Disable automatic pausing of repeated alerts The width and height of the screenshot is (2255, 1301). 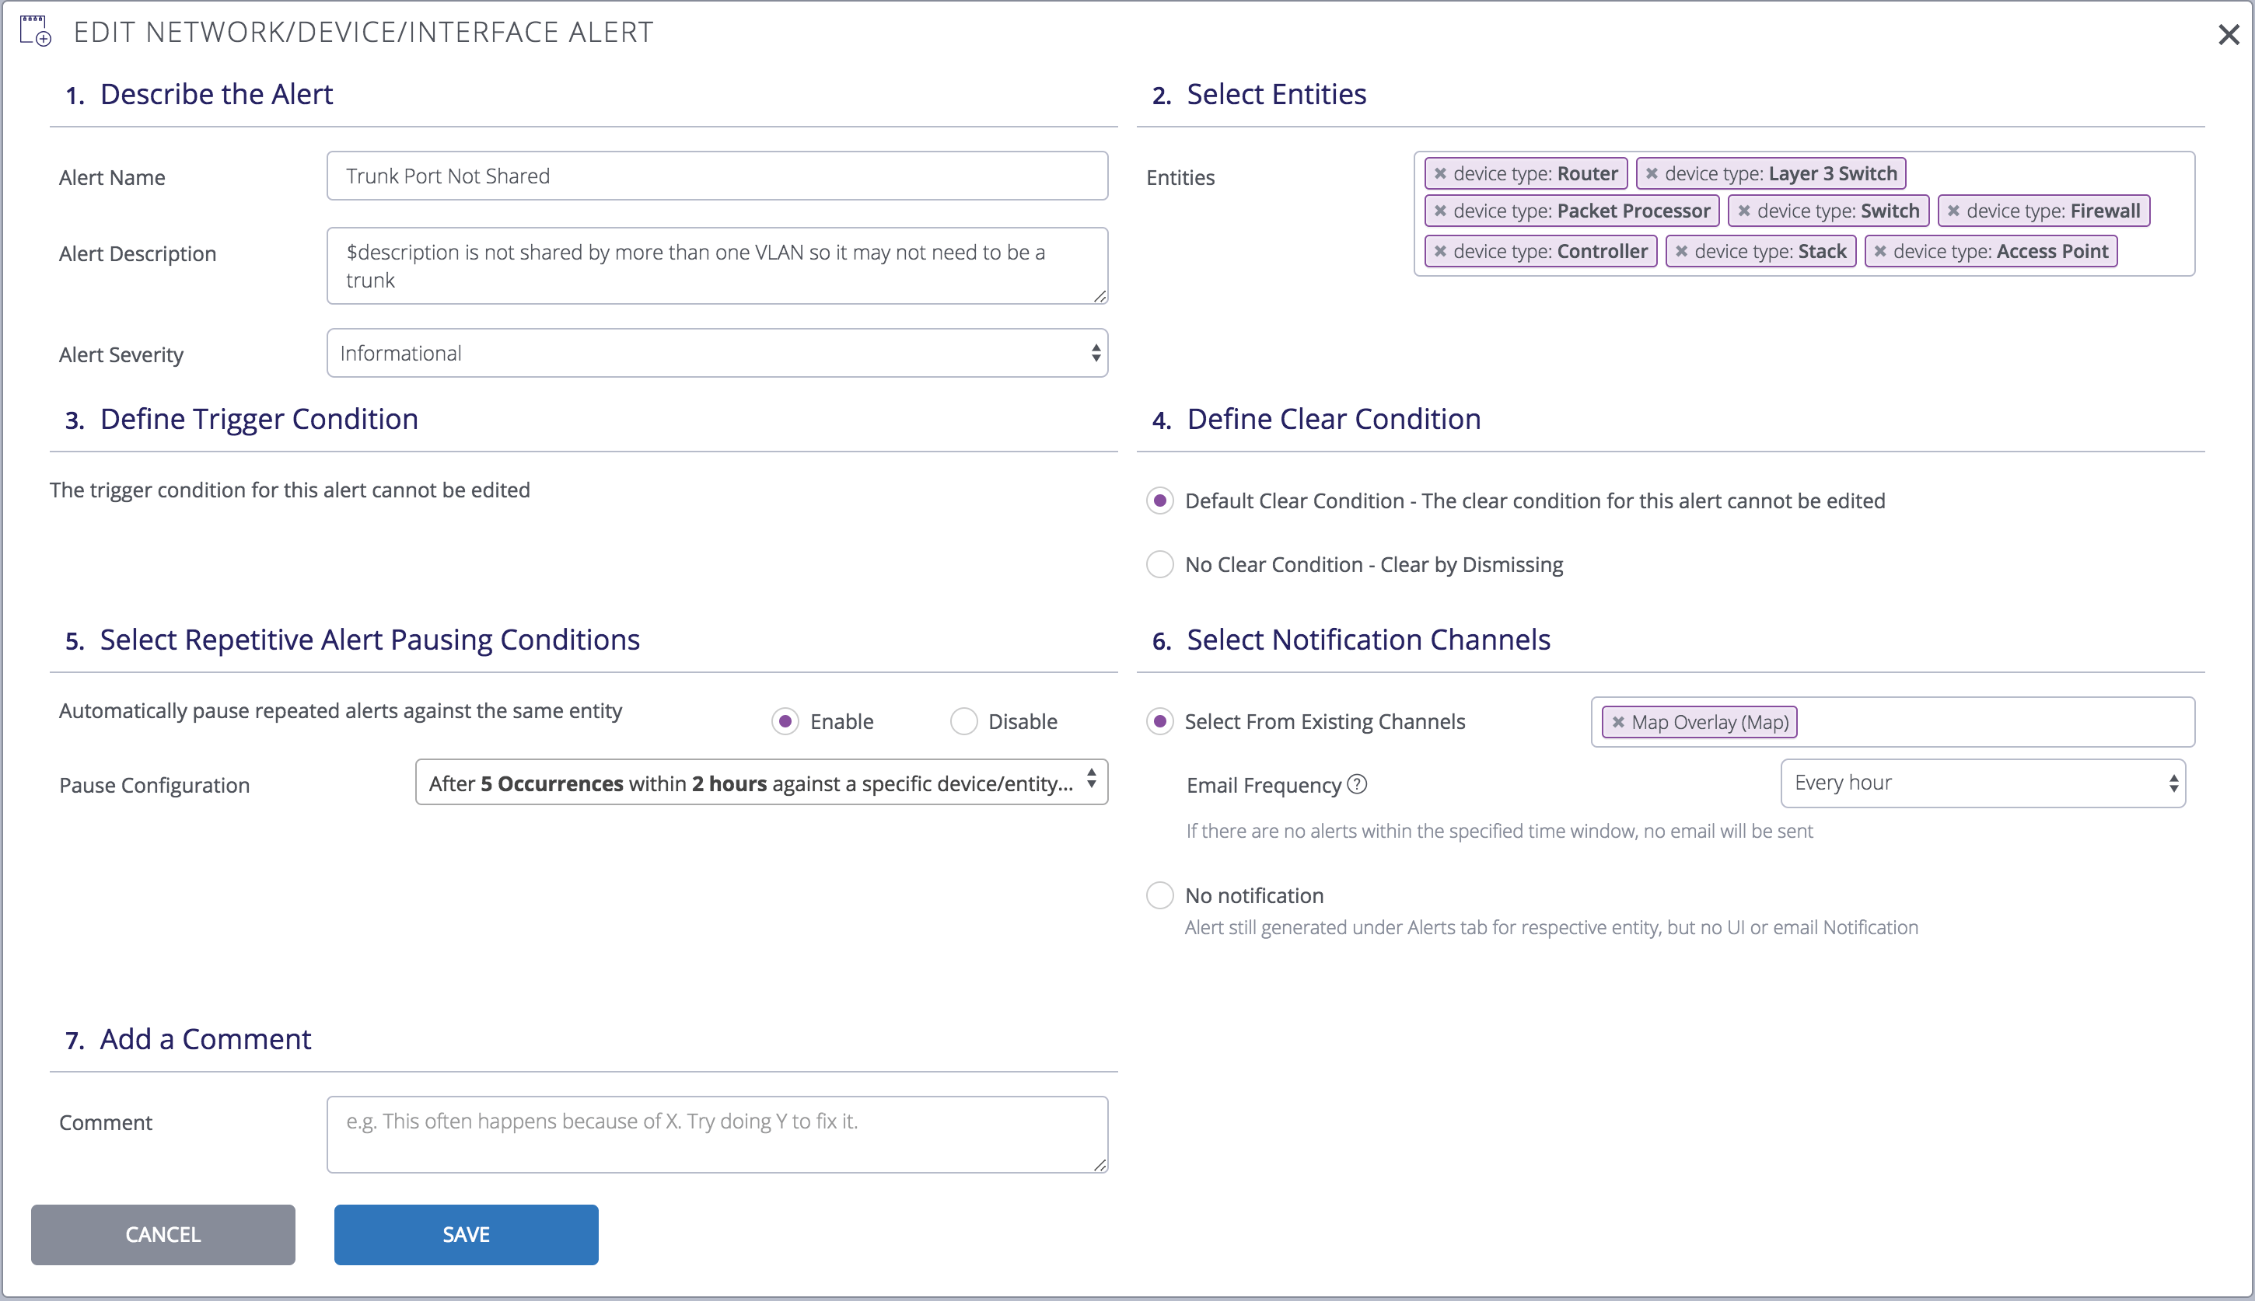point(963,721)
